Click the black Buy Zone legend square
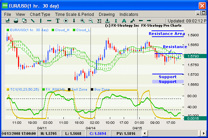208x138 pixels. pos(92,90)
